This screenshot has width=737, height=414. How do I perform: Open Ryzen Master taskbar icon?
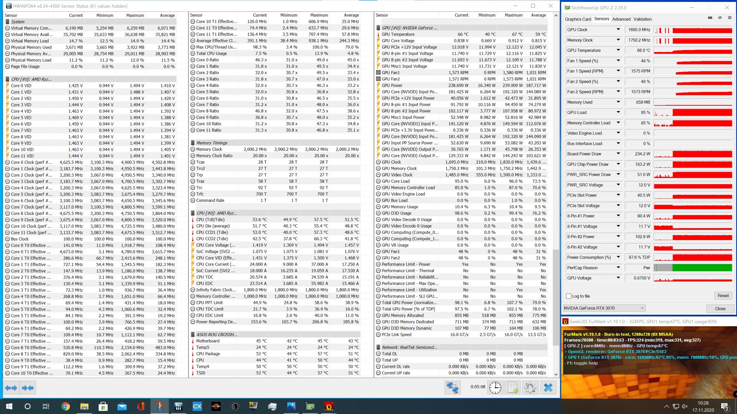(x=216, y=406)
